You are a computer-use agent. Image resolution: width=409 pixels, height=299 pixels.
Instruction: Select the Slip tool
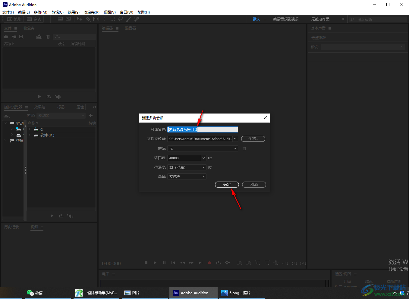96,19
